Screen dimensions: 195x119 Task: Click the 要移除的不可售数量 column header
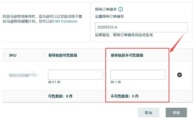point(127,55)
